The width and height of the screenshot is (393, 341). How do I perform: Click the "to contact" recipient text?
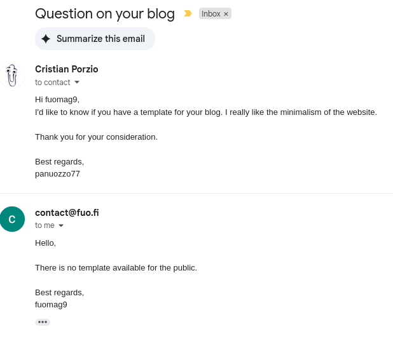click(x=52, y=82)
